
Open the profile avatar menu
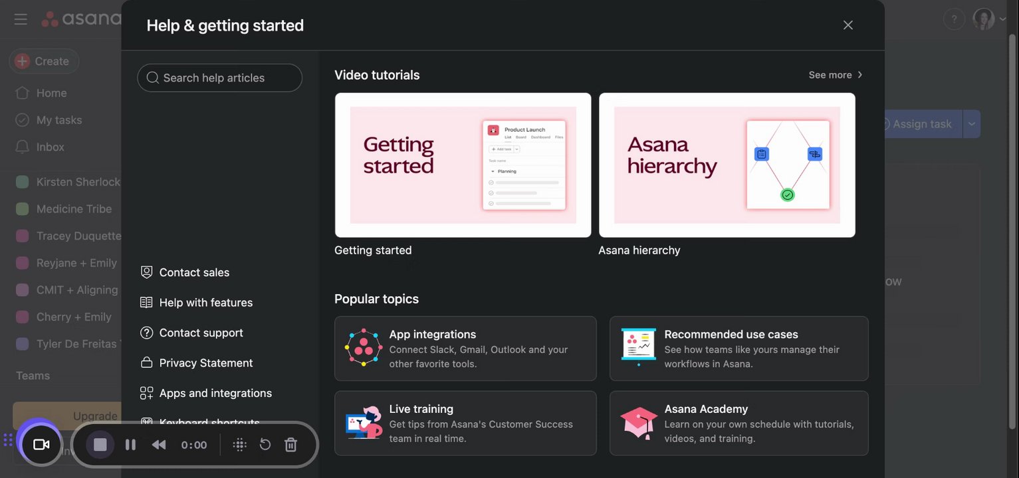tap(984, 19)
